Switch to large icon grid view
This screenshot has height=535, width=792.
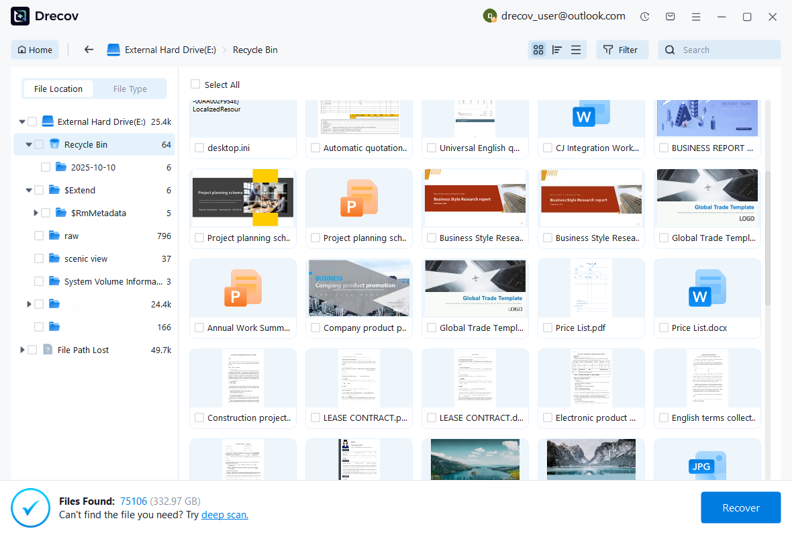(538, 50)
